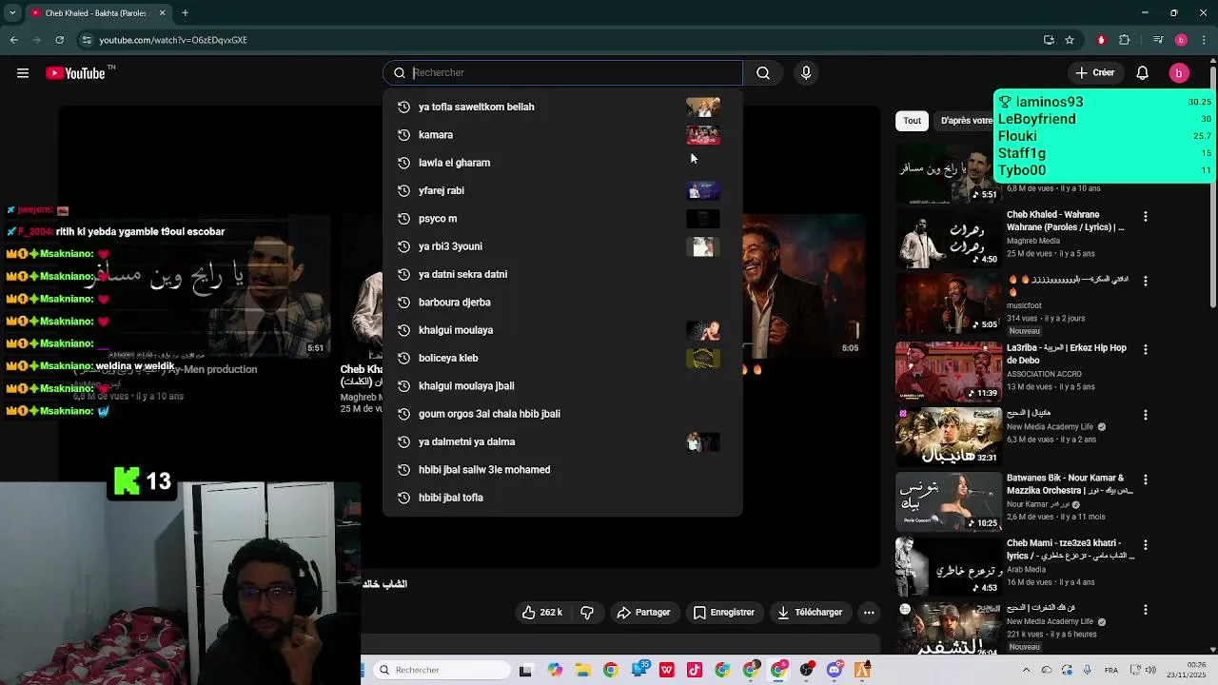The width and height of the screenshot is (1218, 685).
Task: Select suggestion 'yfarej rabi'
Action: (x=562, y=190)
